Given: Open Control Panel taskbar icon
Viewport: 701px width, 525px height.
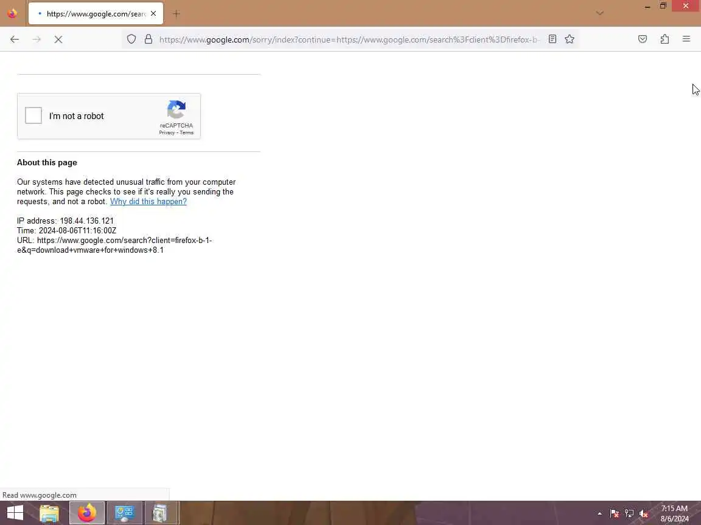Looking at the screenshot, I should (125, 513).
